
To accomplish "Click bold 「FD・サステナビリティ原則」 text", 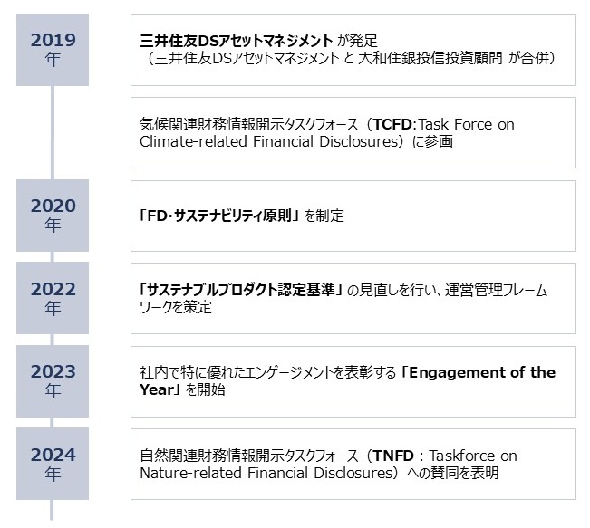I will point(216,216).
